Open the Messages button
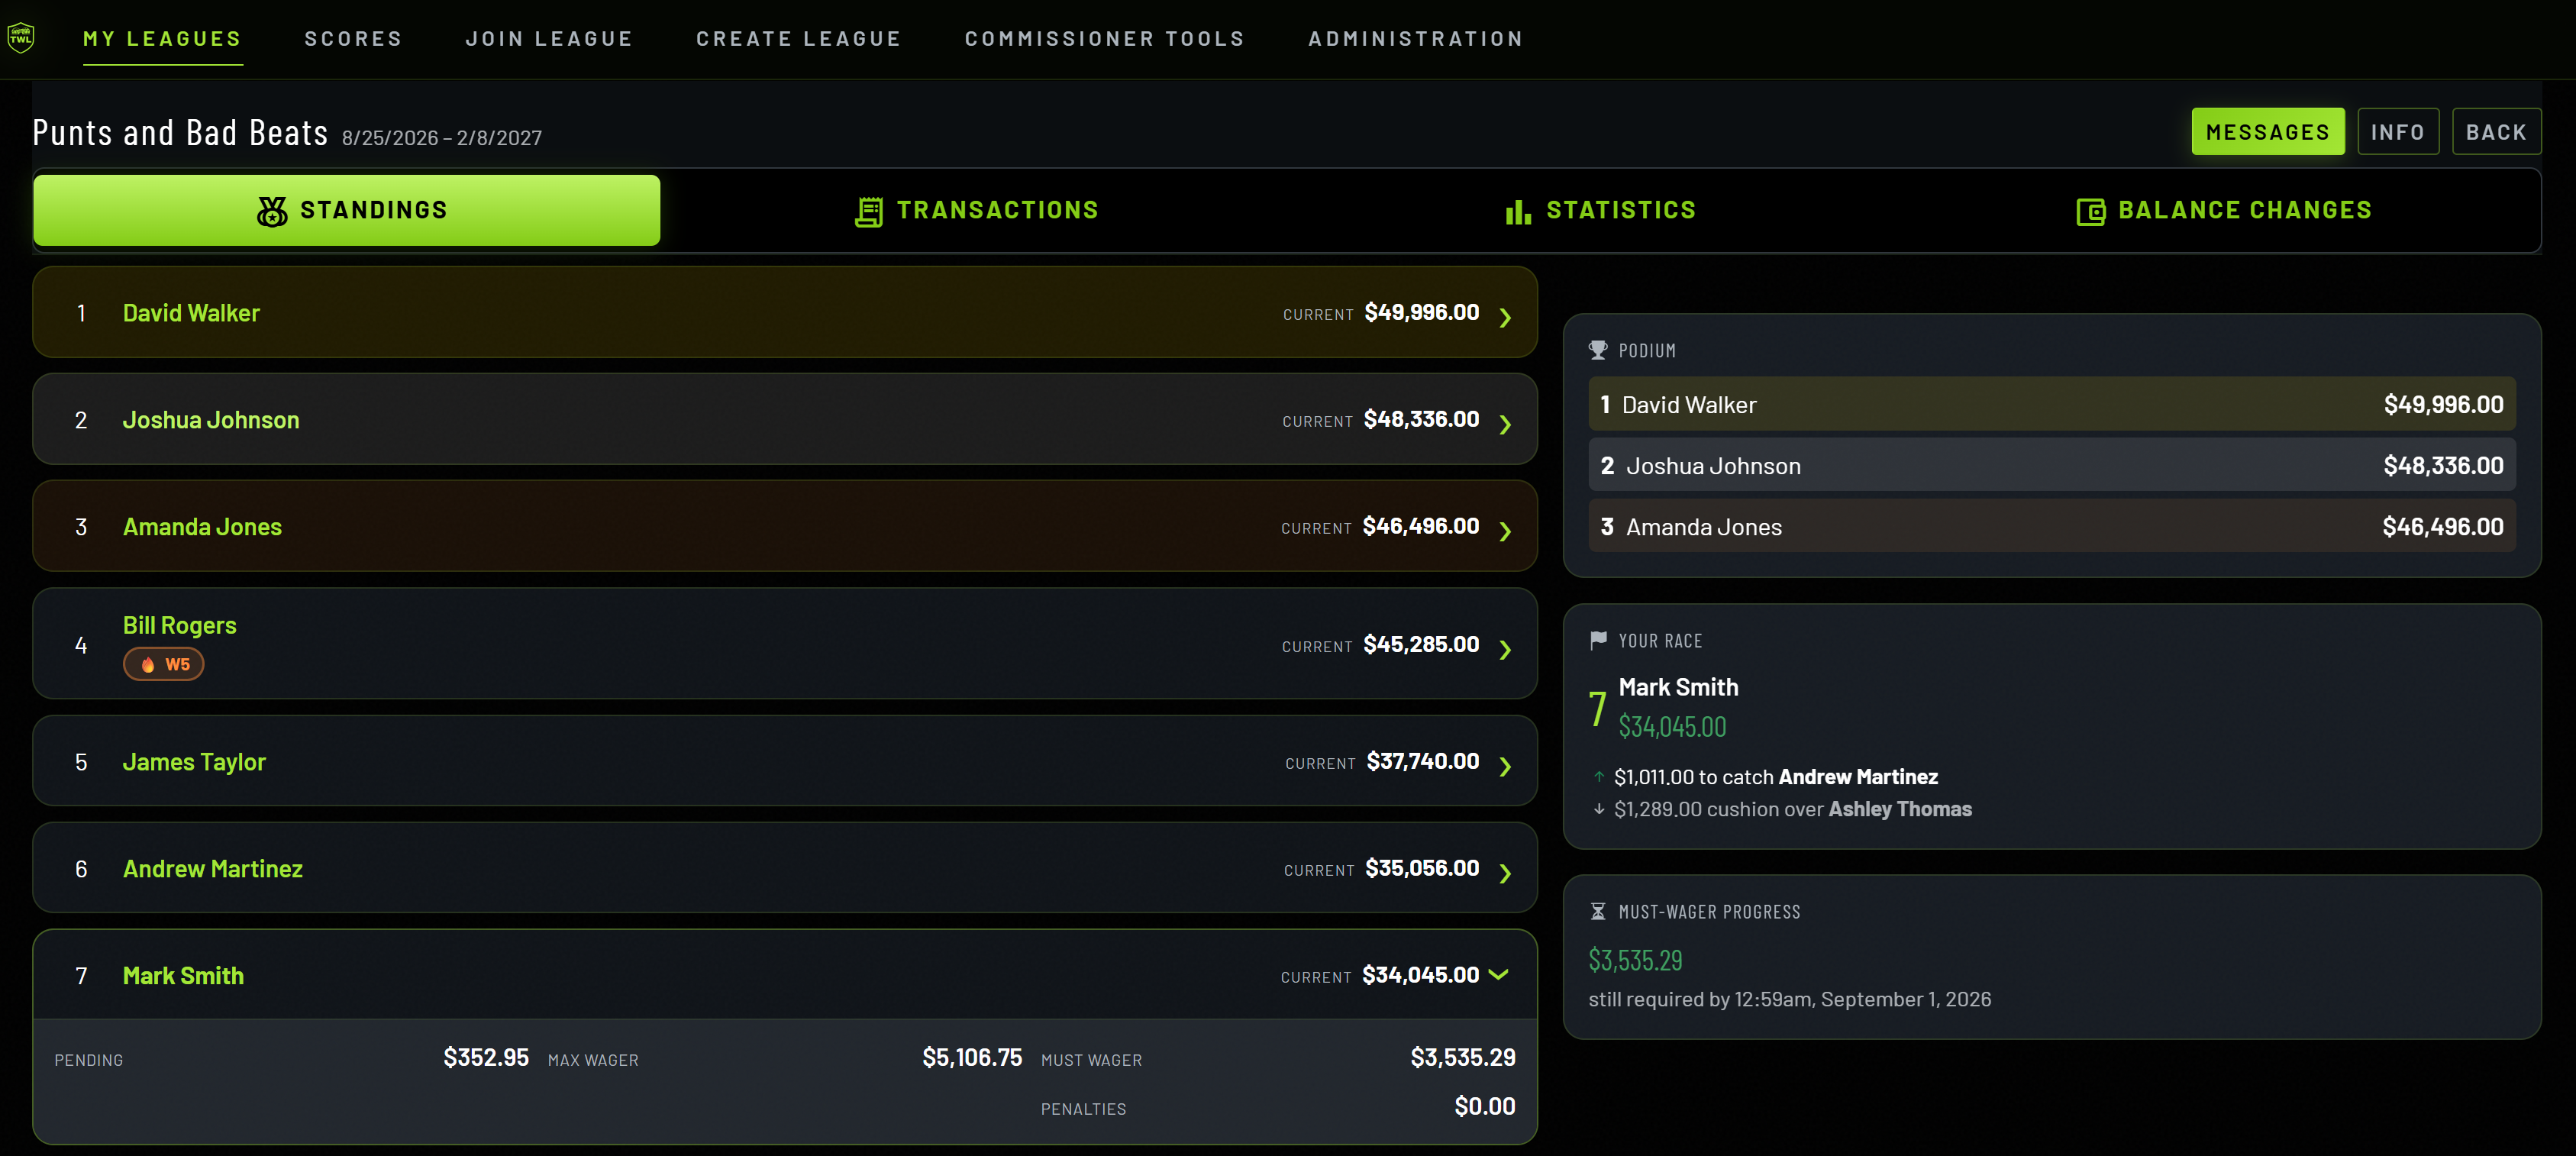Image resolution: width=2576 pixels, height=1156 pixels. point(2268,132)
